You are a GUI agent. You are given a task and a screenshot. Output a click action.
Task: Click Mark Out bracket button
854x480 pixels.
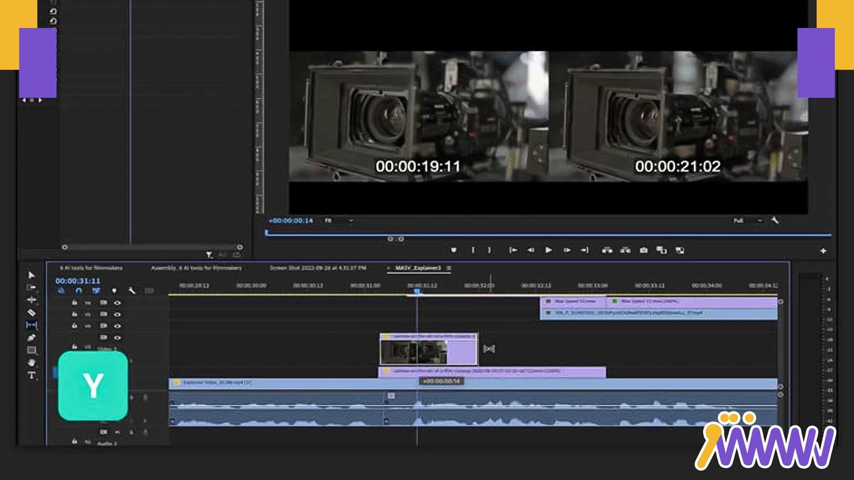point(490,250)
